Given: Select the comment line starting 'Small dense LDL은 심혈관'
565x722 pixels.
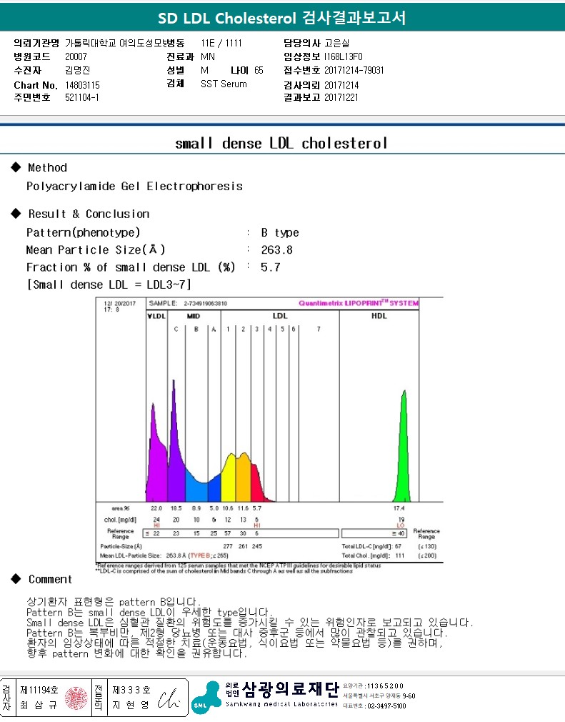Looking at the screenshot, I should point(249,623).
